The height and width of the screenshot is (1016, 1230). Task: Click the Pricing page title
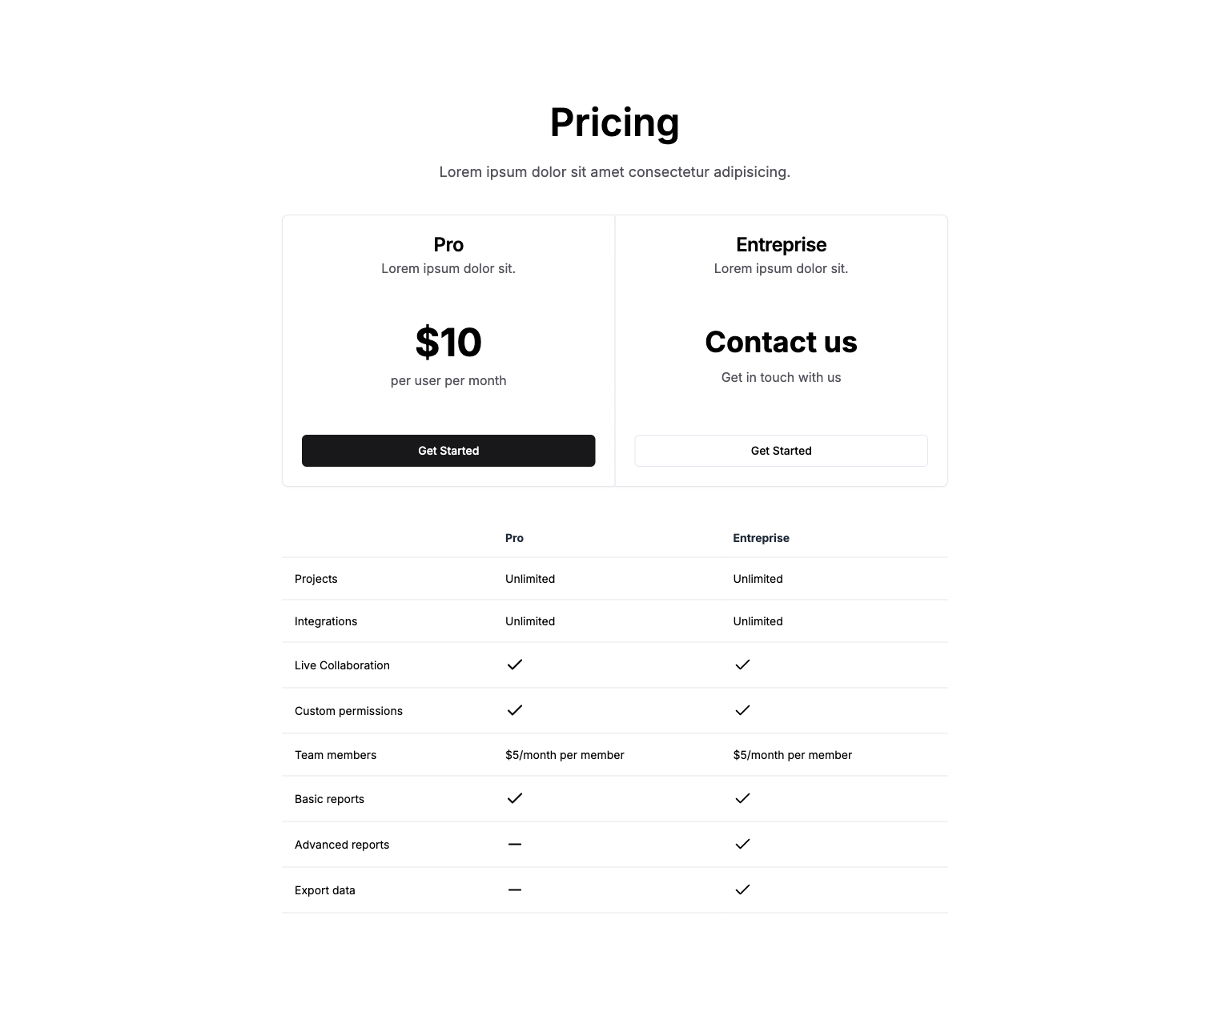tap(615, 123)
